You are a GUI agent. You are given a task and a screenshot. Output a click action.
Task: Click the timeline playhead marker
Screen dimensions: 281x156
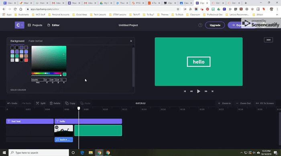tap(79, 108)
